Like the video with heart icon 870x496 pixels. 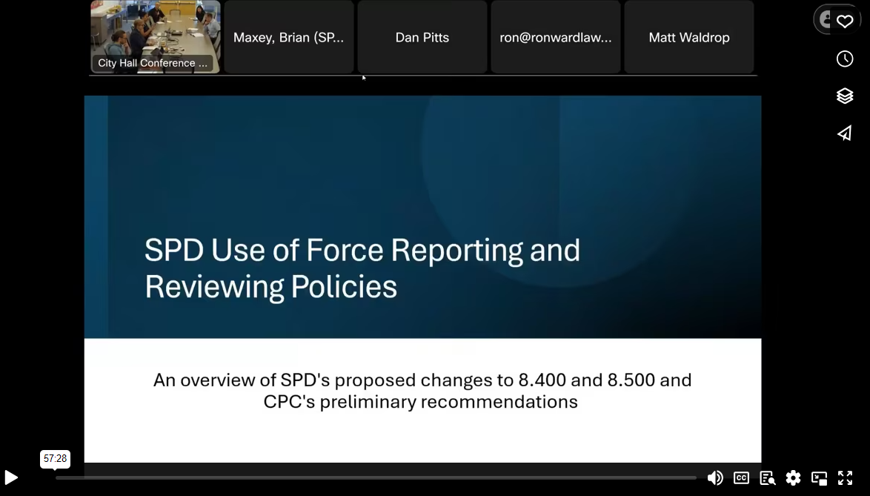coord(845,22)
